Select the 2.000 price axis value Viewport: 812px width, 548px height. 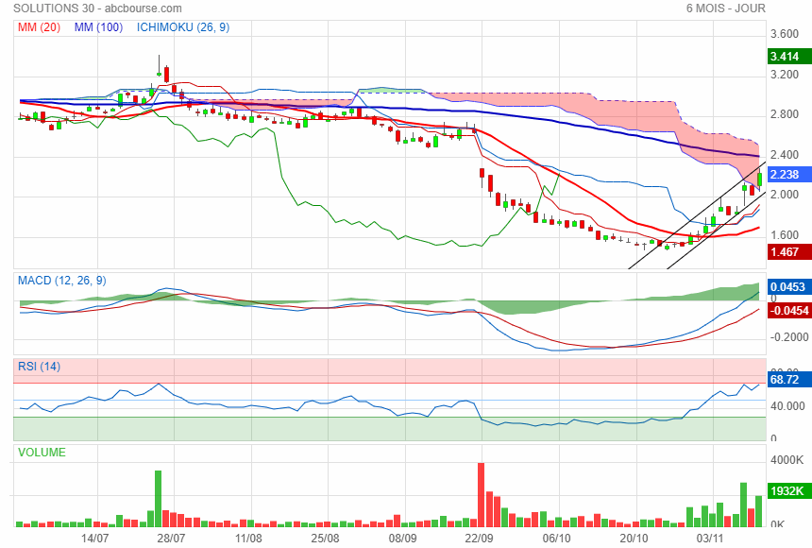click(785, 195)
